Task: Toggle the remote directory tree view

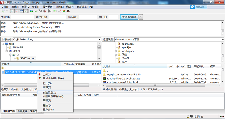Action: click(x=21, y=11)
